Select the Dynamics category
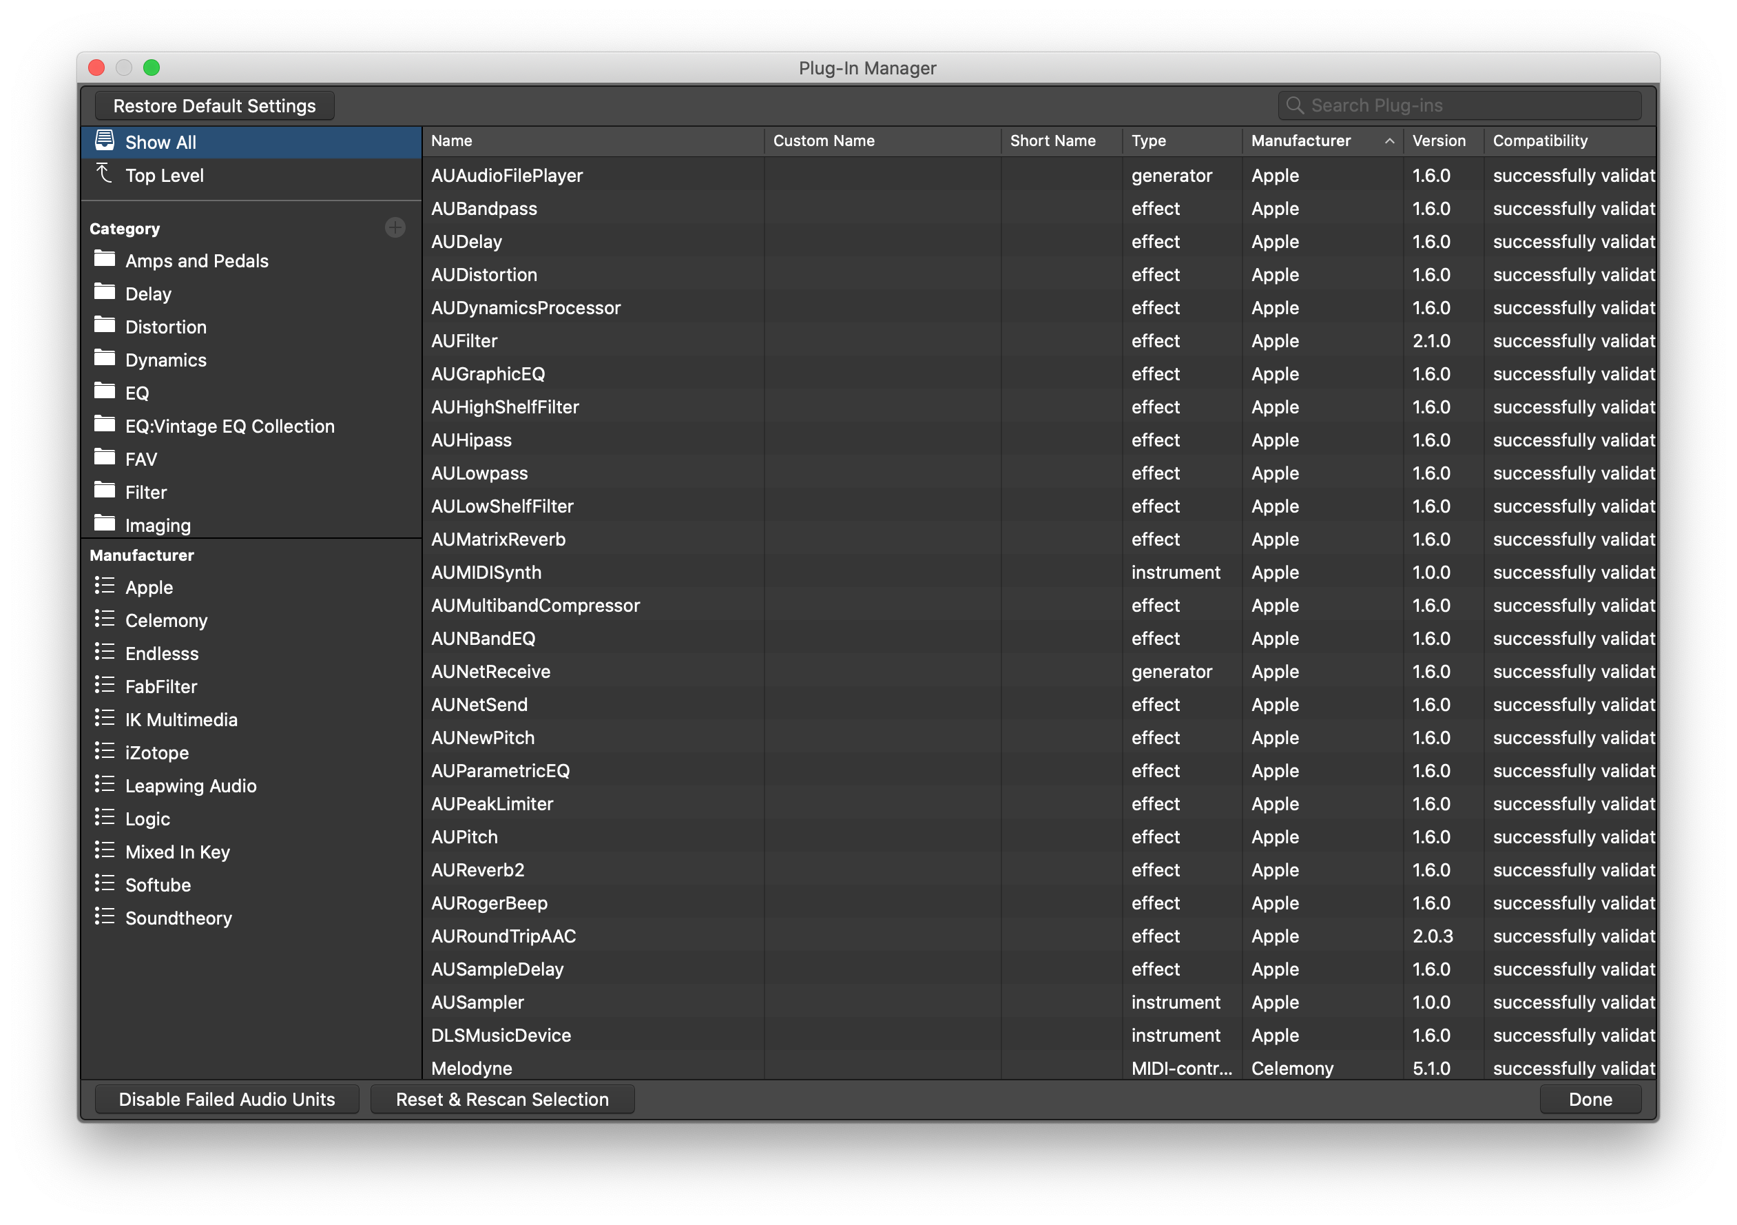The image size is (1737, 1225). (x=166, y=360)
